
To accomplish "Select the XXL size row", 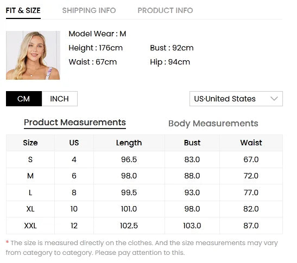I will click(x=144, y=226).
